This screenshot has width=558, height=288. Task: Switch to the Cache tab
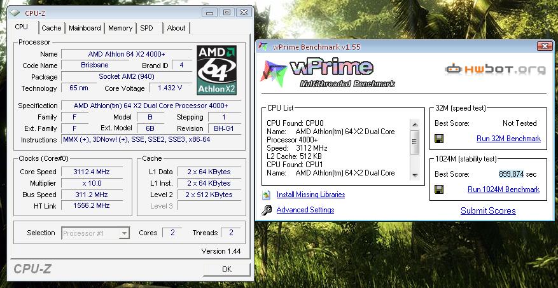[x=52, y=28]
